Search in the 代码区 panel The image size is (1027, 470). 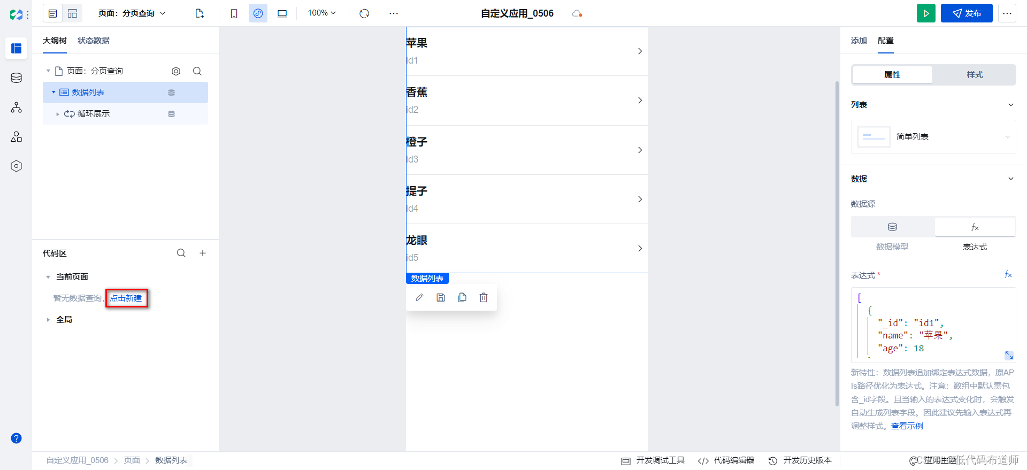pos(181,253)
